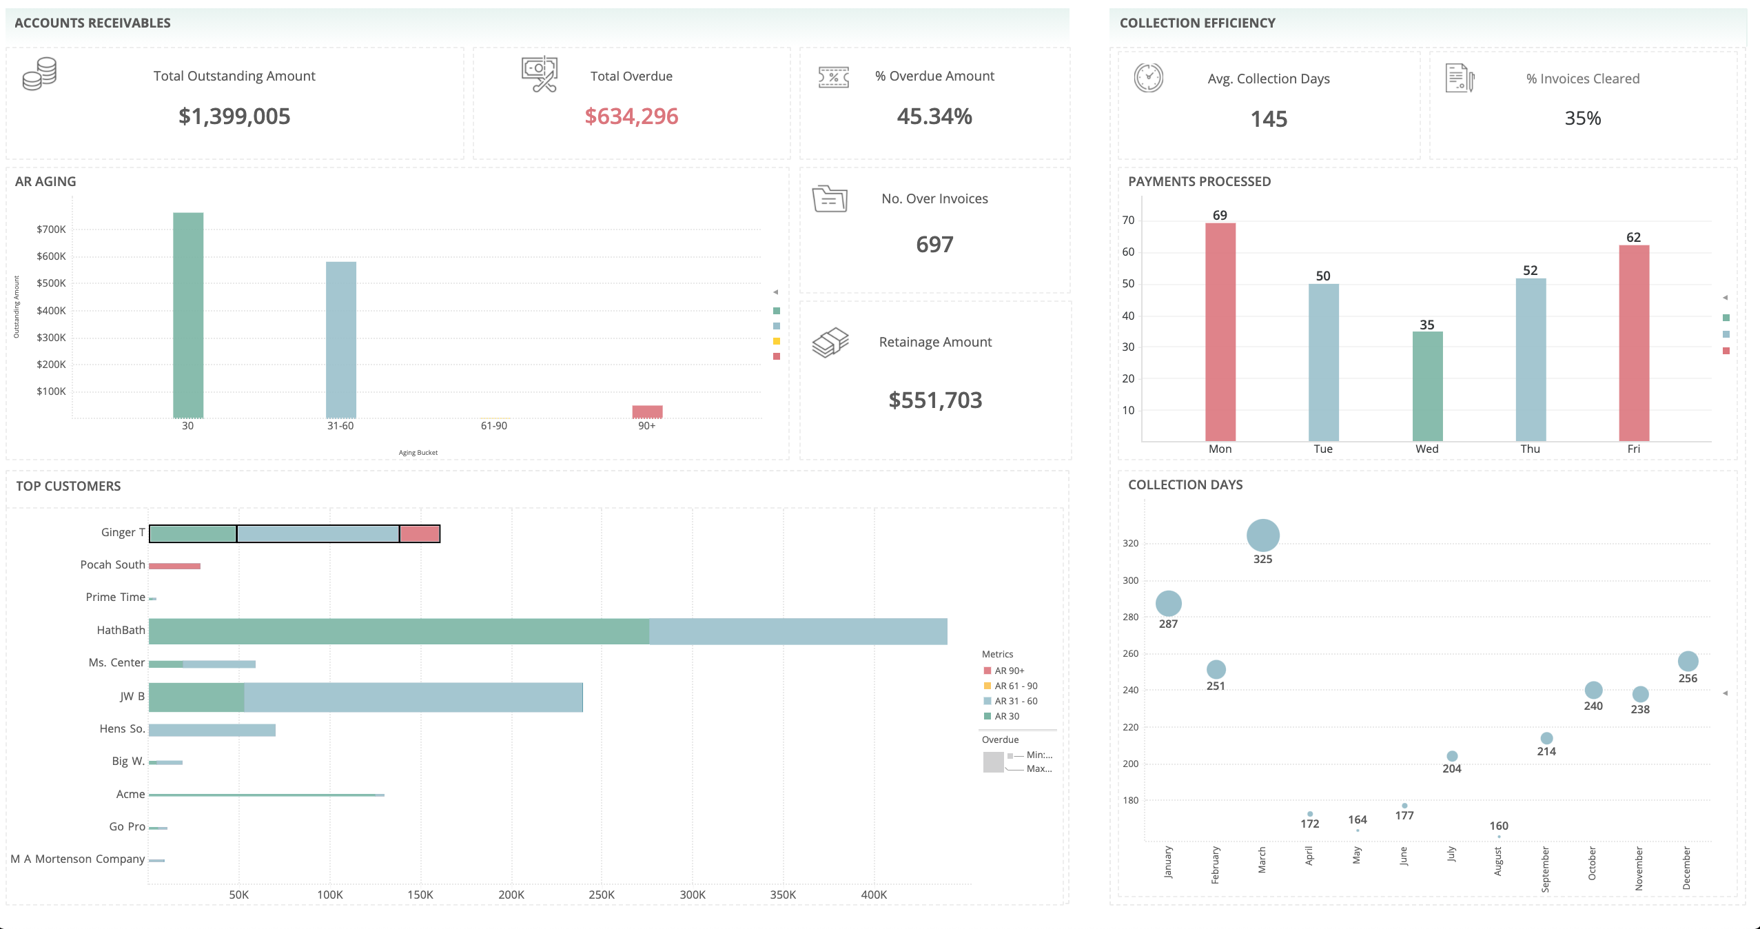Click the Total Outstanding Amount value $1,399,005
Image resolution: width=1760 pixels, height=929 pixels.
(x=234, y=116)
